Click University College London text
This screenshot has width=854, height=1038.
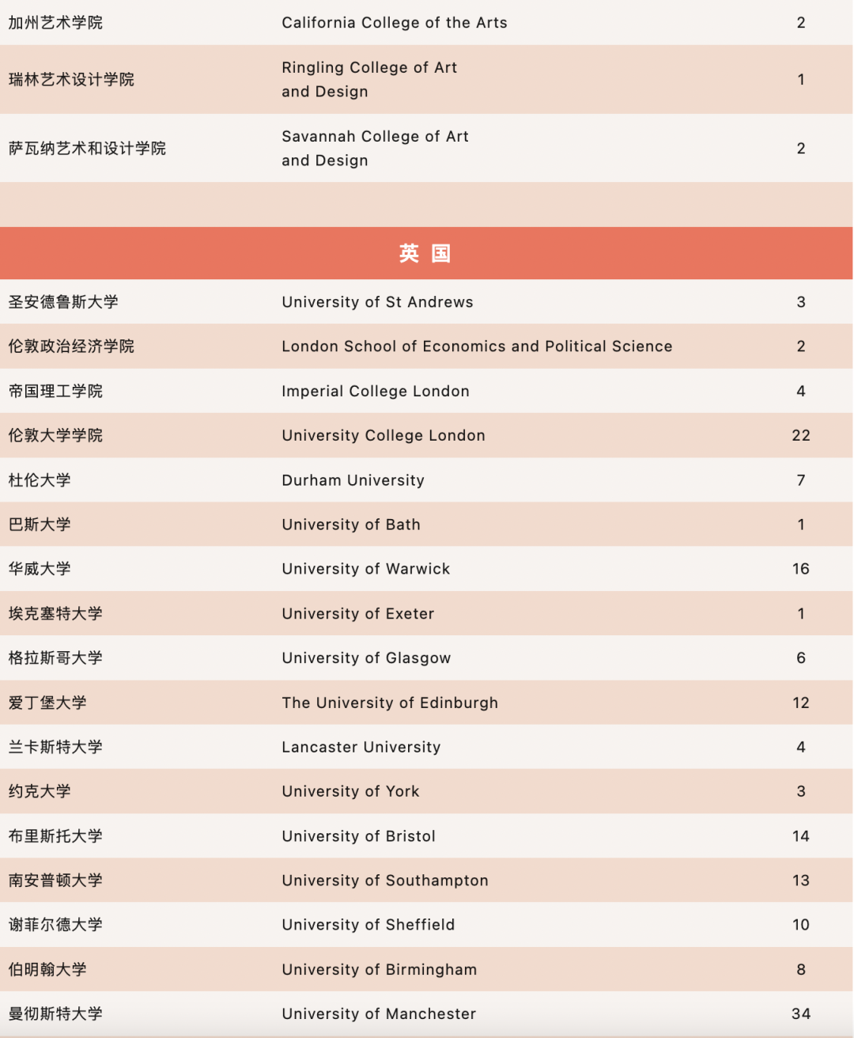click(x=384, y=436)
